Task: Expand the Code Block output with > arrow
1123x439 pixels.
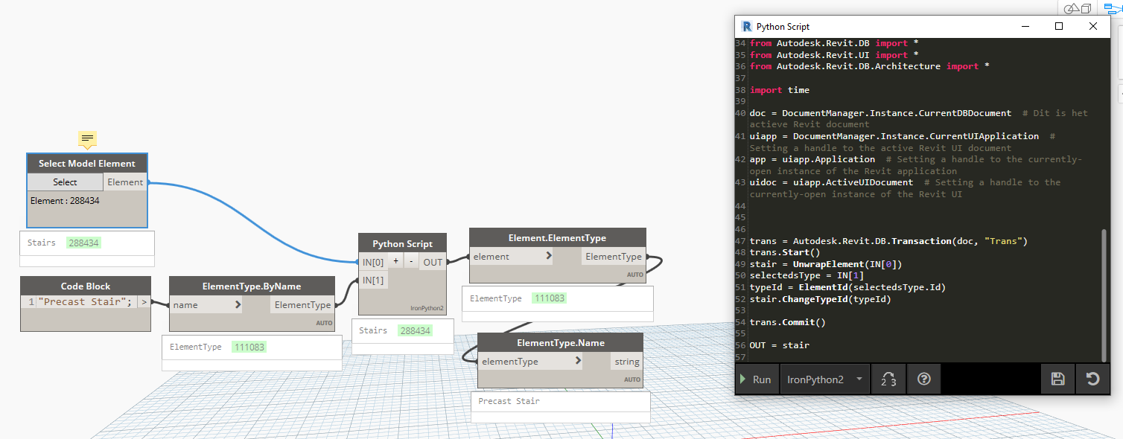Action: [x=144, y=301]
